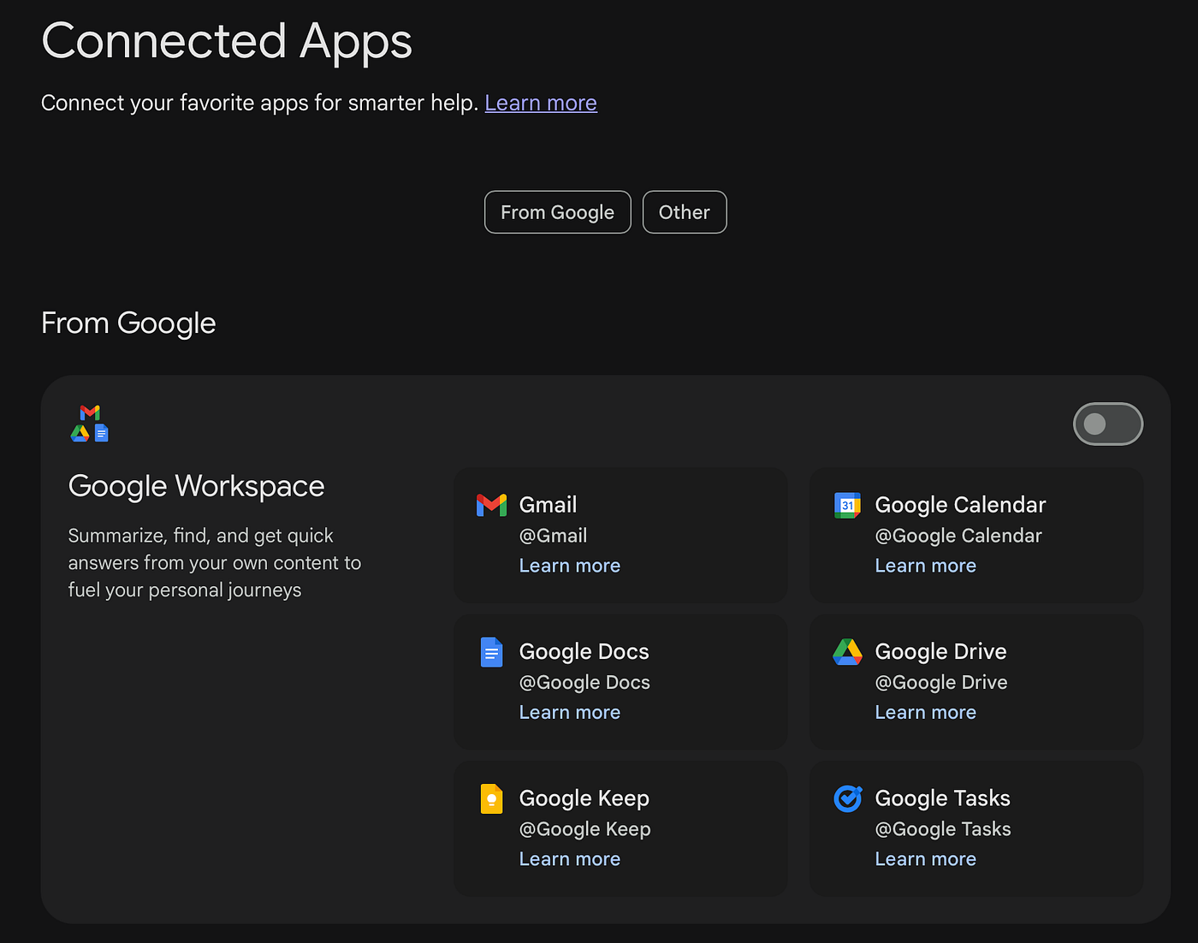Click the Gmail envelope icon

491,505
